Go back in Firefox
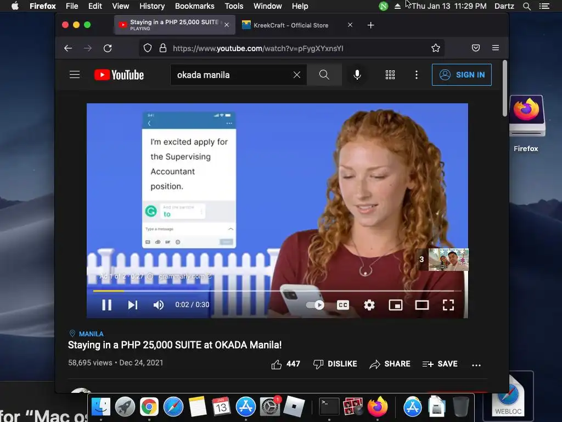The image size is (562, 422). point(68,48)
